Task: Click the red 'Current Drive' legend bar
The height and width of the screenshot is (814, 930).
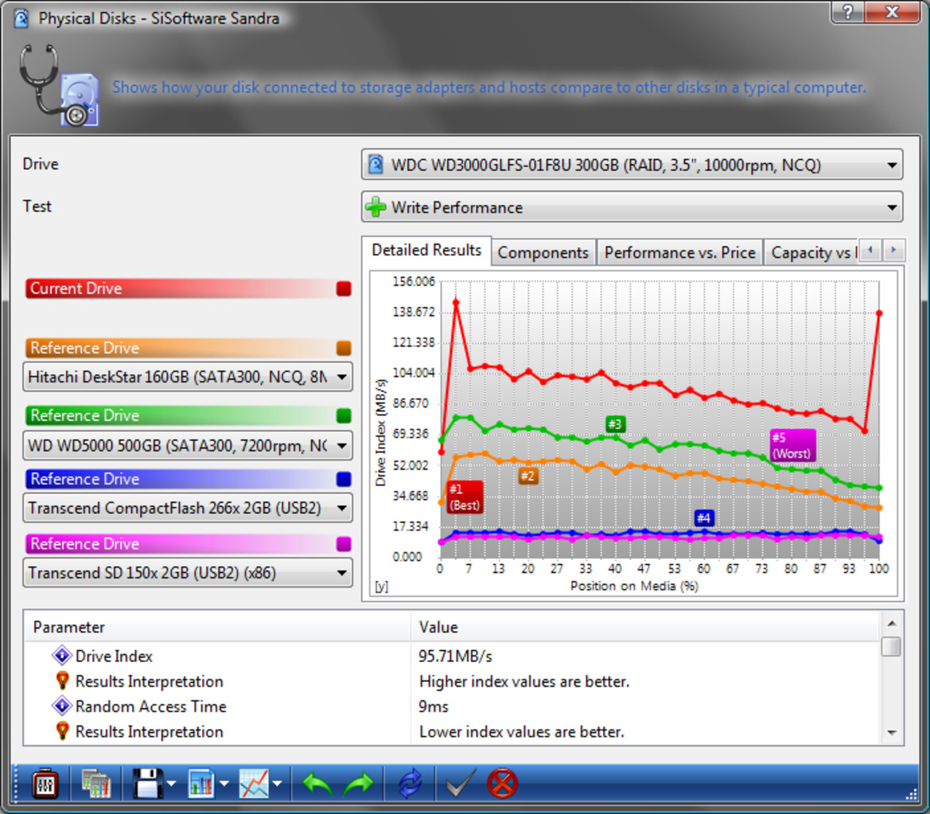Action: [189, 288]
